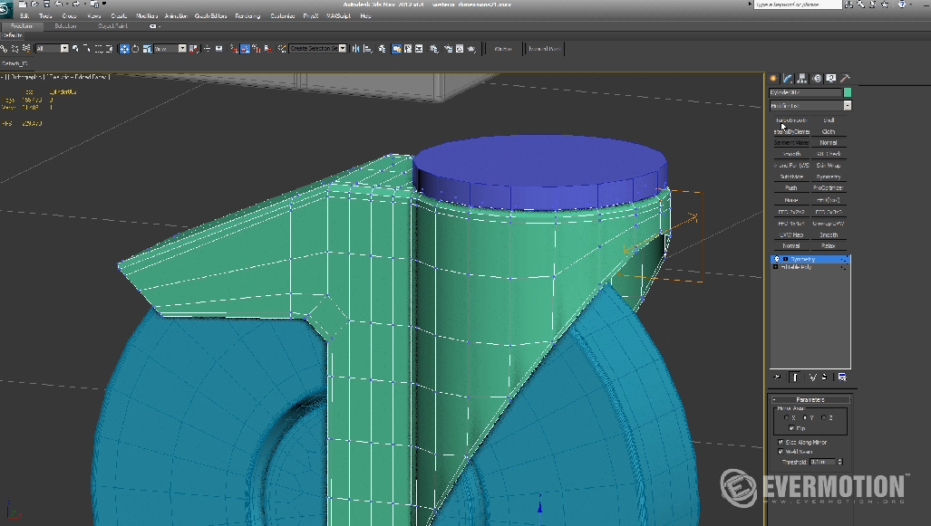931x526 pixels.
Task: Remove modifier from the stack
Action: (825, 378)
